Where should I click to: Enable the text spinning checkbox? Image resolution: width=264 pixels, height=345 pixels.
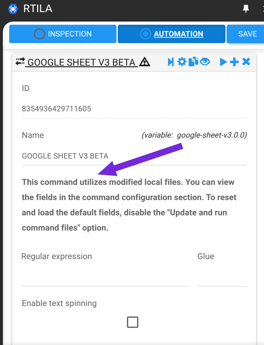[133, 322]
